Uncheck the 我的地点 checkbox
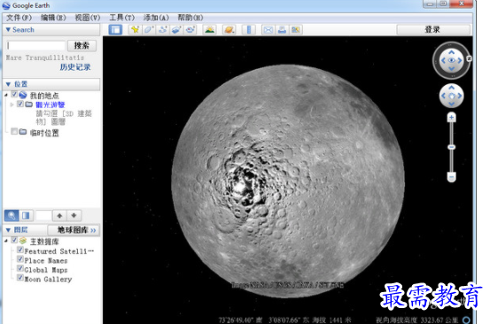 pos(14,94)
